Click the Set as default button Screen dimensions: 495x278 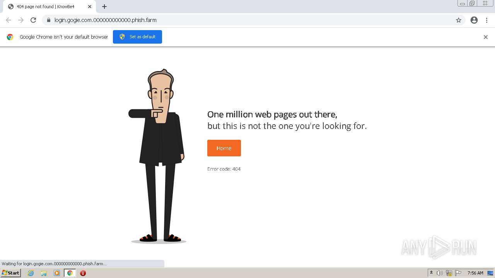point(137,37)
